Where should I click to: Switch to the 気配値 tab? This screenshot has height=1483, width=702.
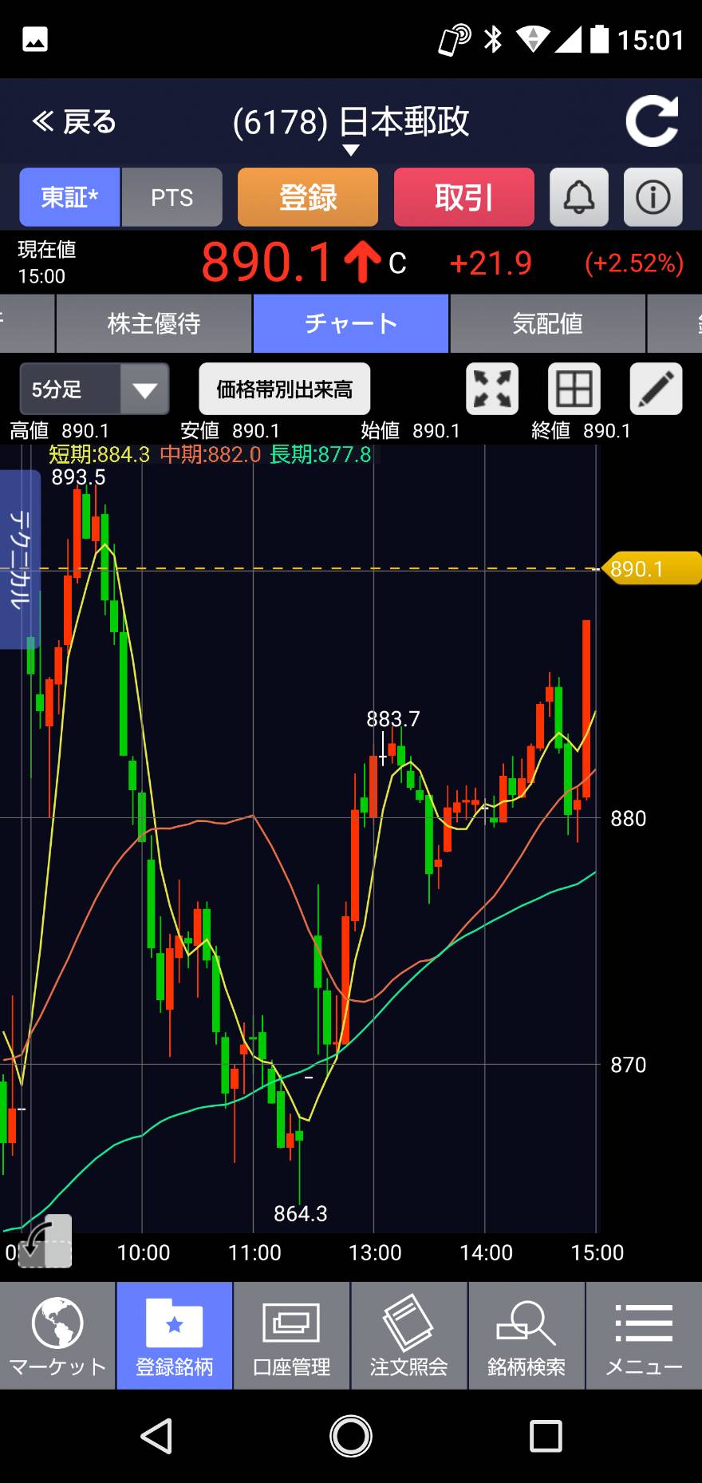tap(547, 323)
